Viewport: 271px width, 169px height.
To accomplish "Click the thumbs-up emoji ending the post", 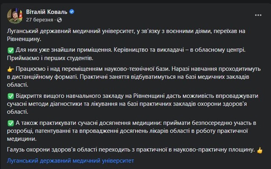I will [x=260, y=150].
